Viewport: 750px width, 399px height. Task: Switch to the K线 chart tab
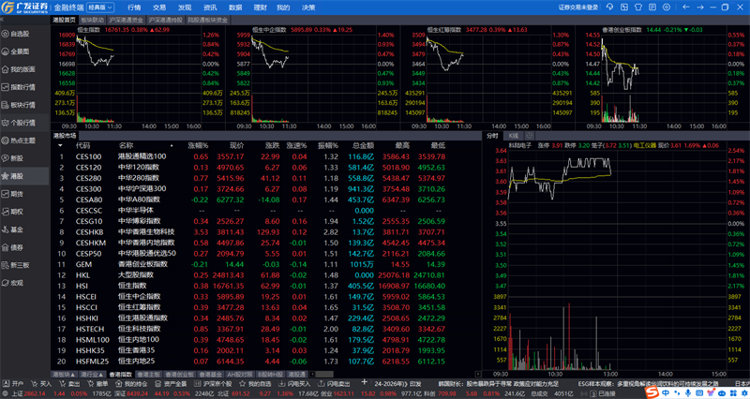[x=513, y=136]
